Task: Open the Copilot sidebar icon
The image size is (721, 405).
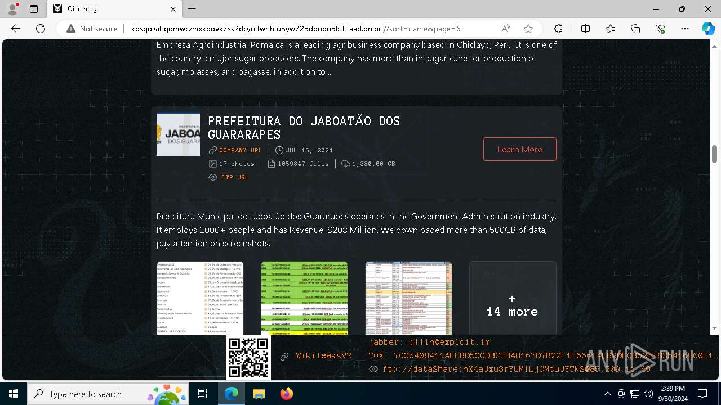Action: (708, 29)
